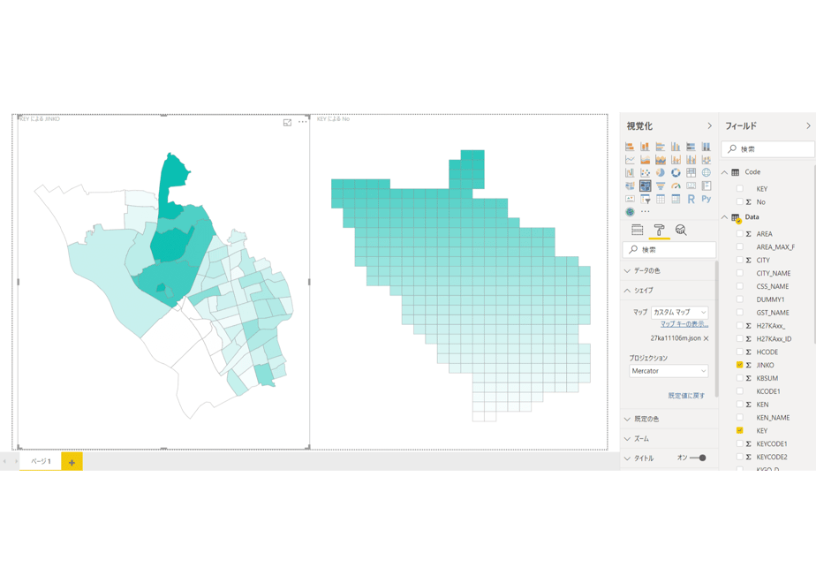Open focus mode on JINKO map

(287, 122)
